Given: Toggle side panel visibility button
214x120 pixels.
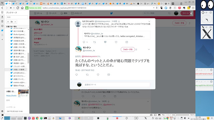Looking at the screenshot, I should 2,115.
